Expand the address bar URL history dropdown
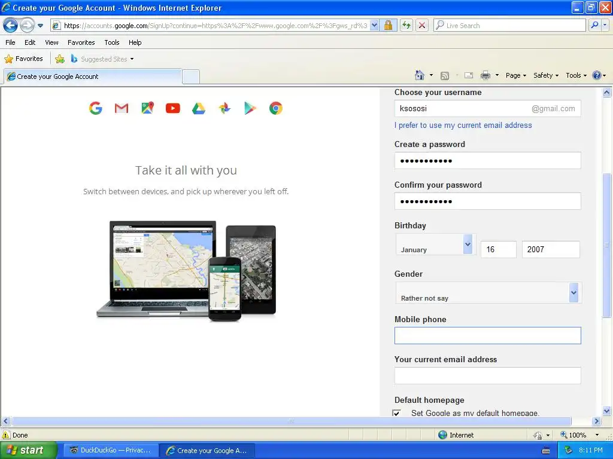 375,26
